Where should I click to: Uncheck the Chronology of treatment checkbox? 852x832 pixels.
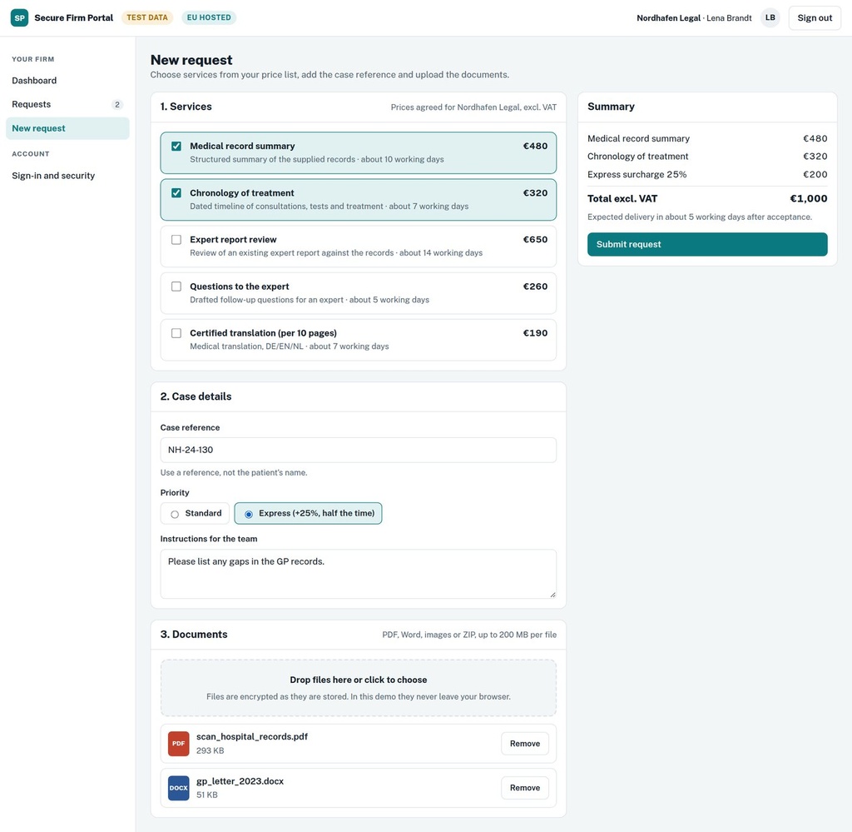176,192
